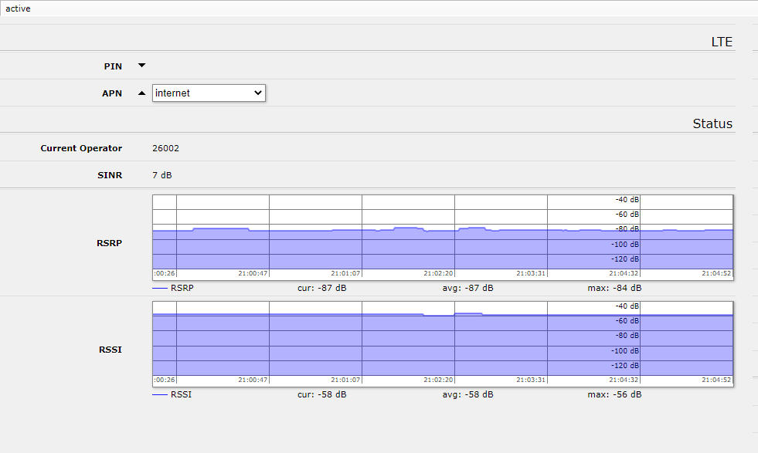Open the APN internet dropdown

click(209, 93)
